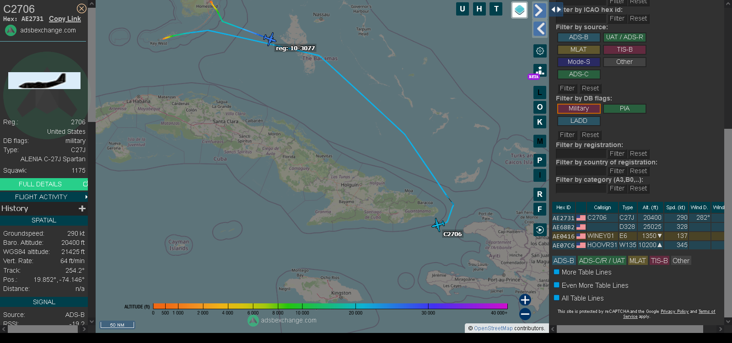Click the left arrow sidebar toggle
Screen dimensions: 732x343
[x=539, y=29]
